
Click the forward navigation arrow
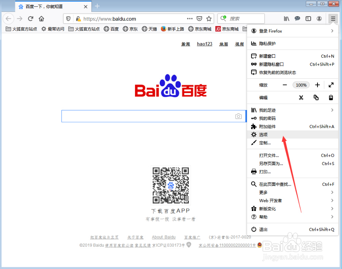(x=20, y=19)
